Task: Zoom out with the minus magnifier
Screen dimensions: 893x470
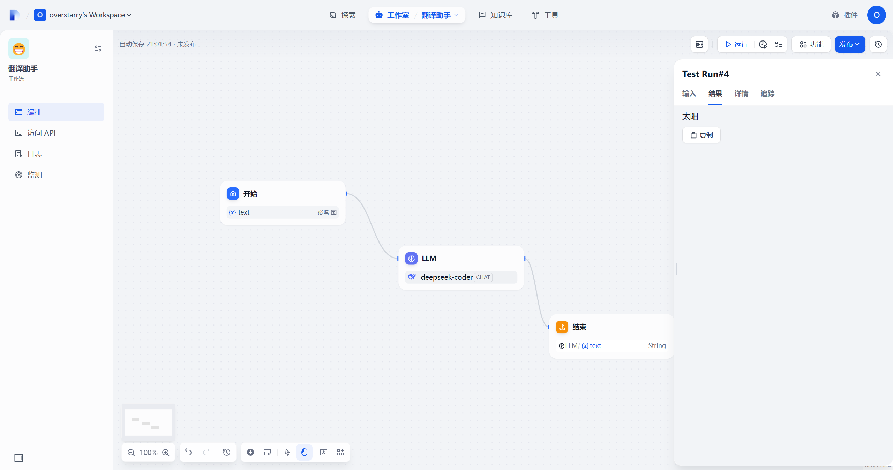Action: click(131, 453)
